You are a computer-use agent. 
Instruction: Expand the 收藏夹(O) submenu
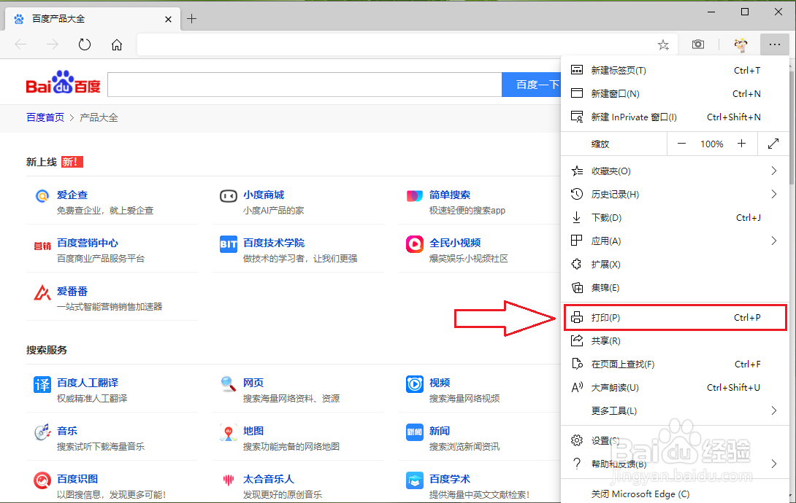point(773,171)
